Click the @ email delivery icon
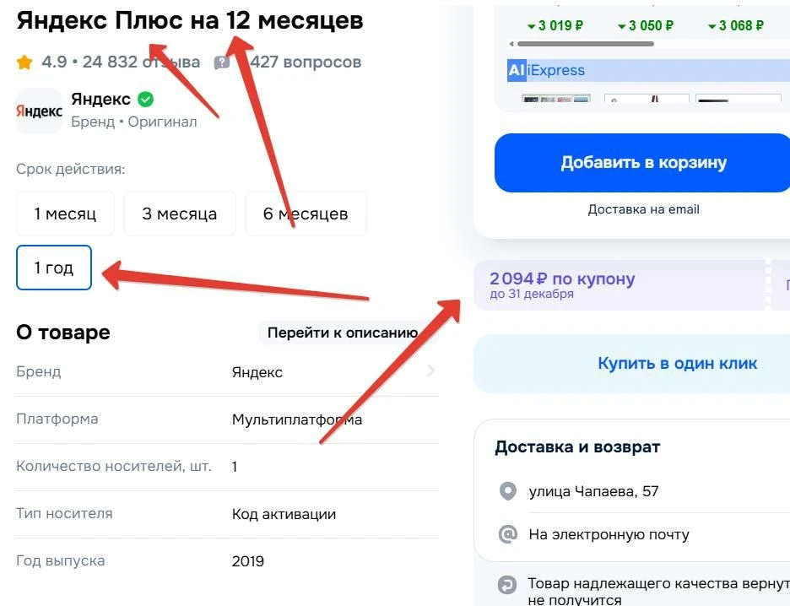This screenshot has height=606, width=790. (508, 534)
